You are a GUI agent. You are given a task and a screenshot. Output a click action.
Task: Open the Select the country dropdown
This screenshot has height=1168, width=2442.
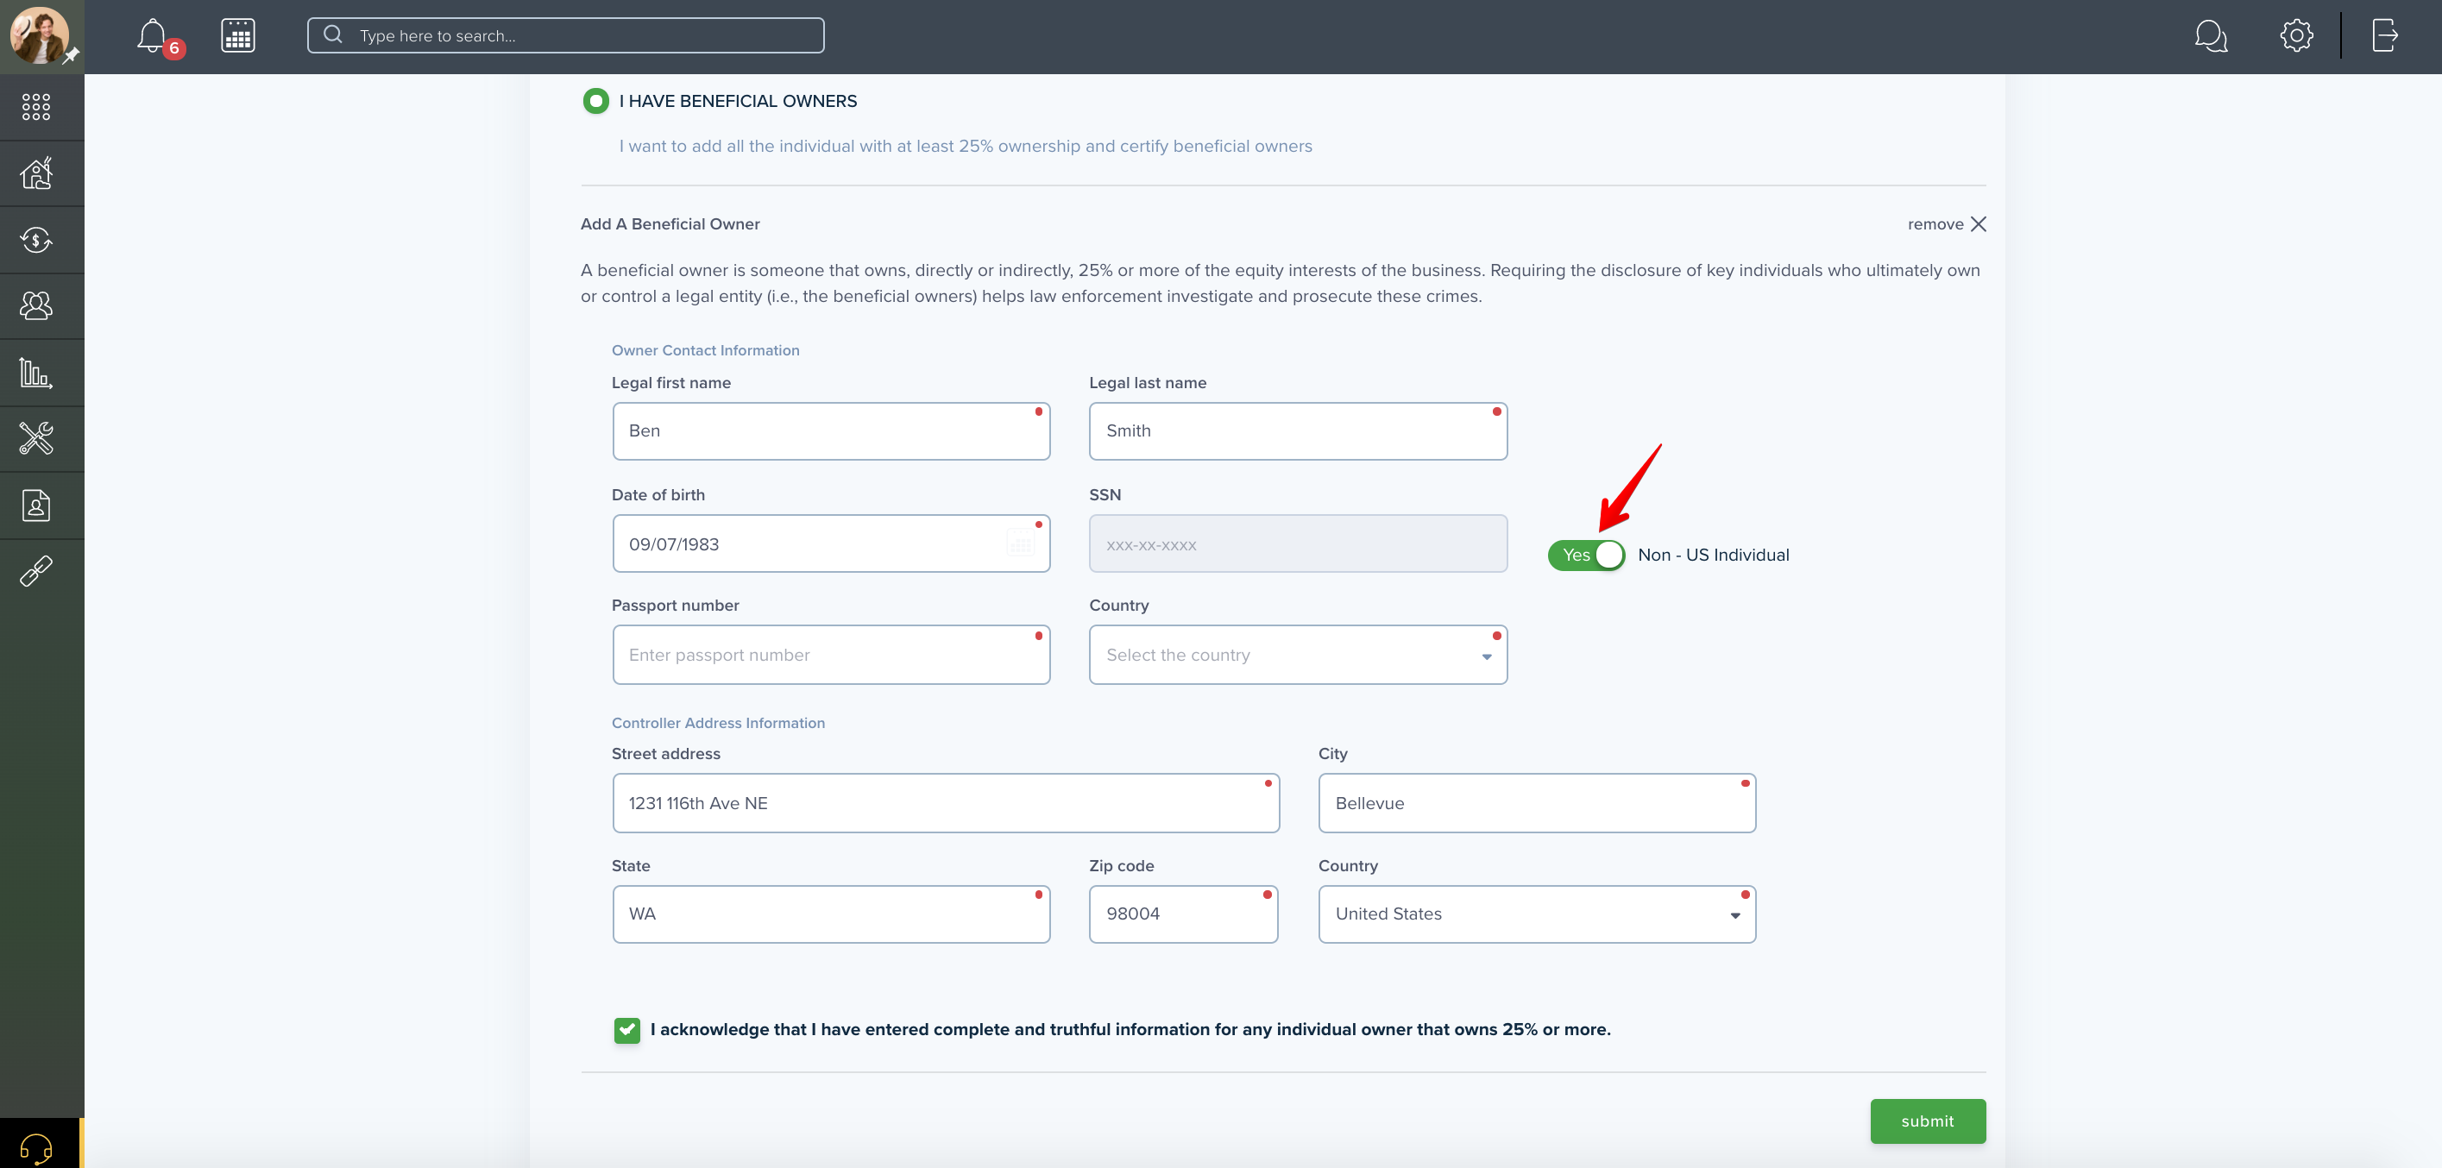click(1298, 654)
